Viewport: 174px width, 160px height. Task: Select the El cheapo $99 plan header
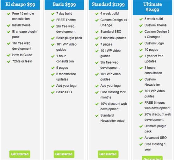pyautogui.click(x=20, y=5)
